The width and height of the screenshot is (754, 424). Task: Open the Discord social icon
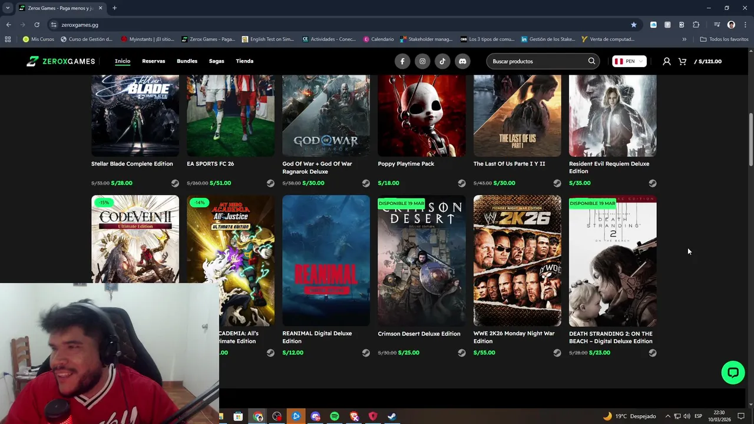pyautogui.click(x=462, y=61)
